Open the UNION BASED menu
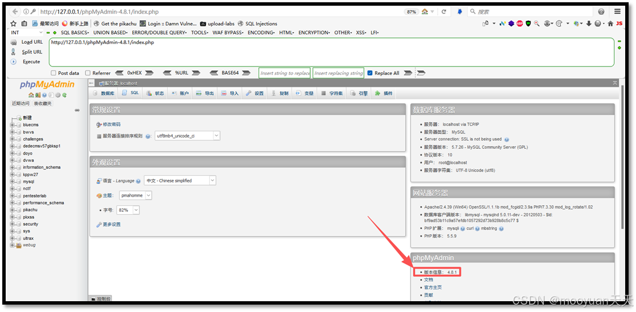The width and height of the screenshot is (636, 312). coord(110,32)
